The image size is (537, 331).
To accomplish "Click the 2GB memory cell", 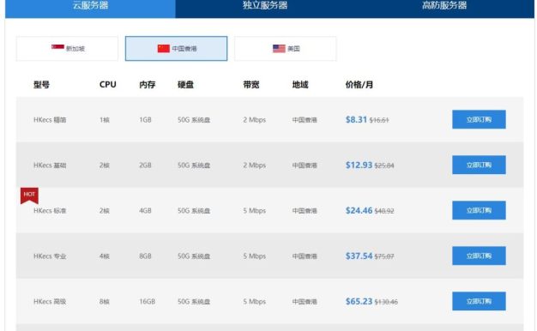I will [145, 165].
